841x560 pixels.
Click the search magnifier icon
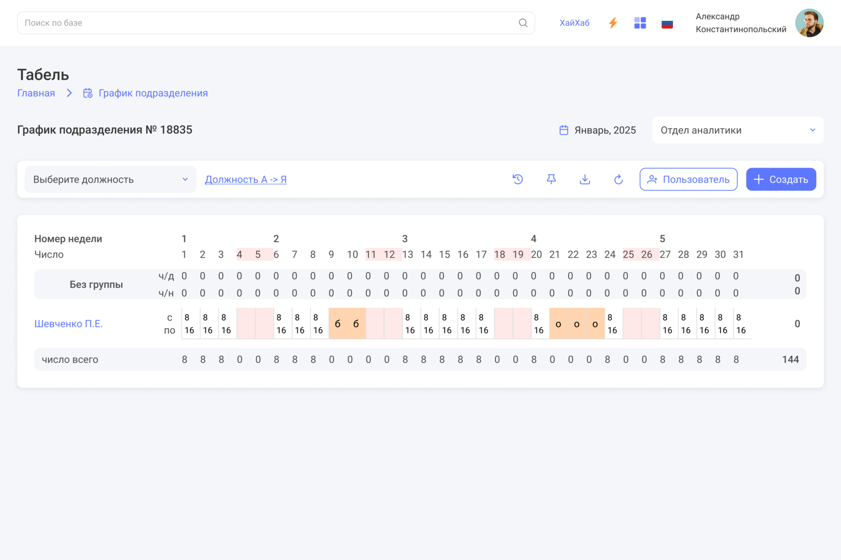(523, 23)
